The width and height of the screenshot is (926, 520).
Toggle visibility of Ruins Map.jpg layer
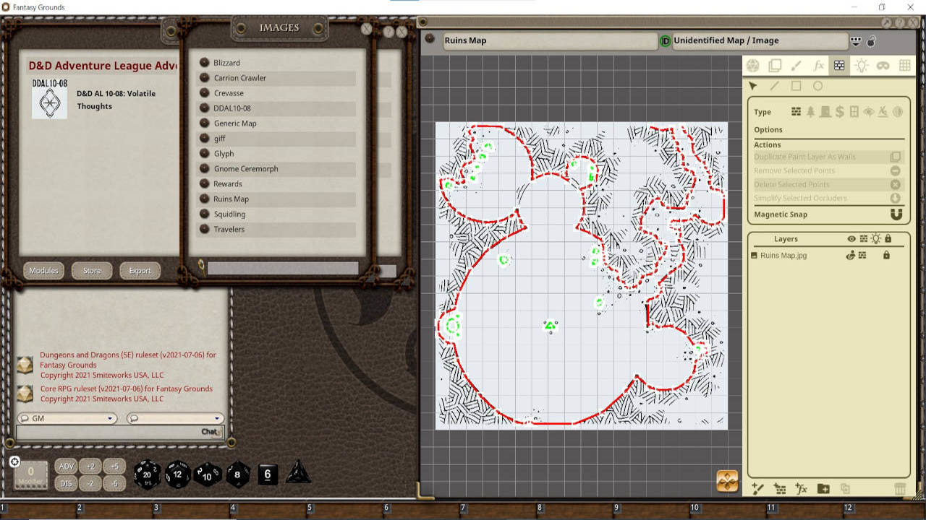coord(851,255)
